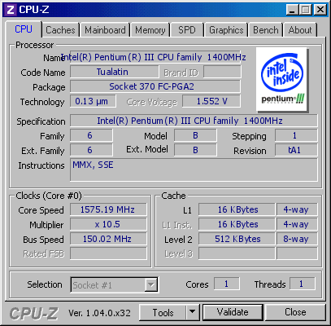Click the Level 2 8-way value
This screenshot has width=331, height=326.
pos(297,239)
